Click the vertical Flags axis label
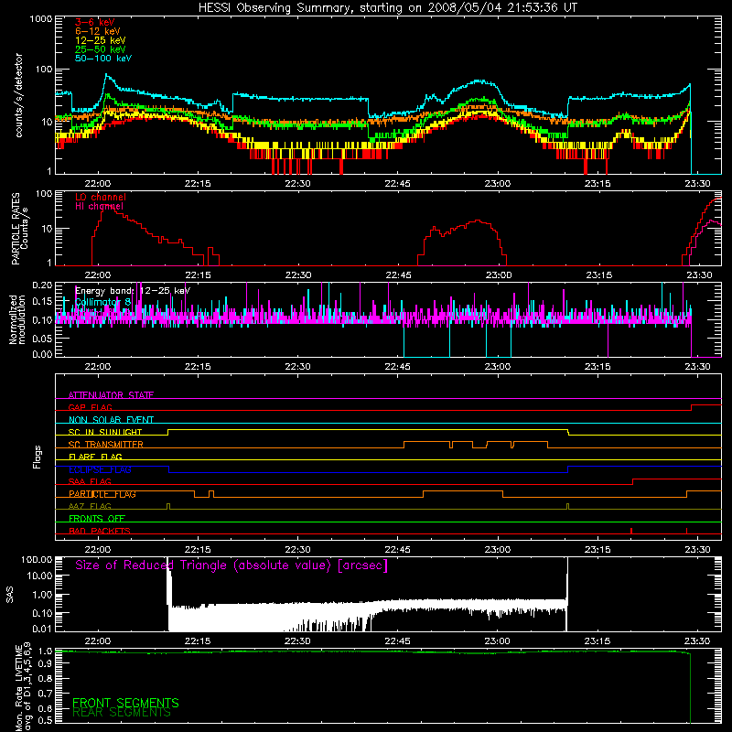 [37, 457]
